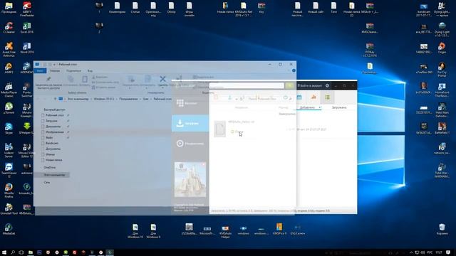Image resolution: width=456 pixels, height=256 pixels.
Task: Open the Медиаплеер section in MediaGet sidebar
Action: pos(190,144)
